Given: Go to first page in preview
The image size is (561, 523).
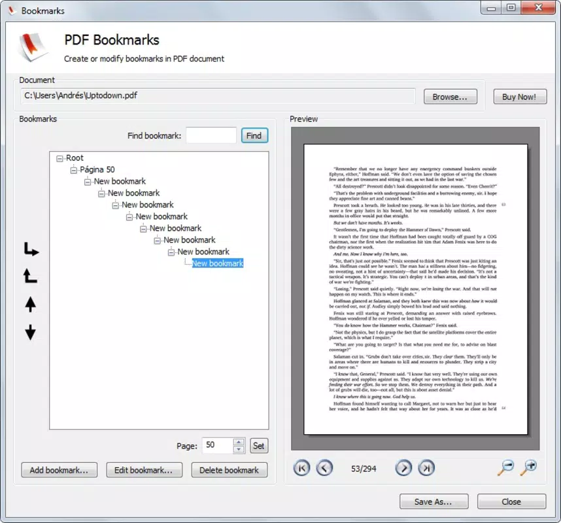Looking at the screenshot, I should pyautogui.click(x=301, y=468).
